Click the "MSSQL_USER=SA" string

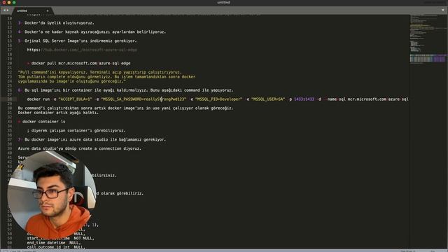click(x=268, y=99)
